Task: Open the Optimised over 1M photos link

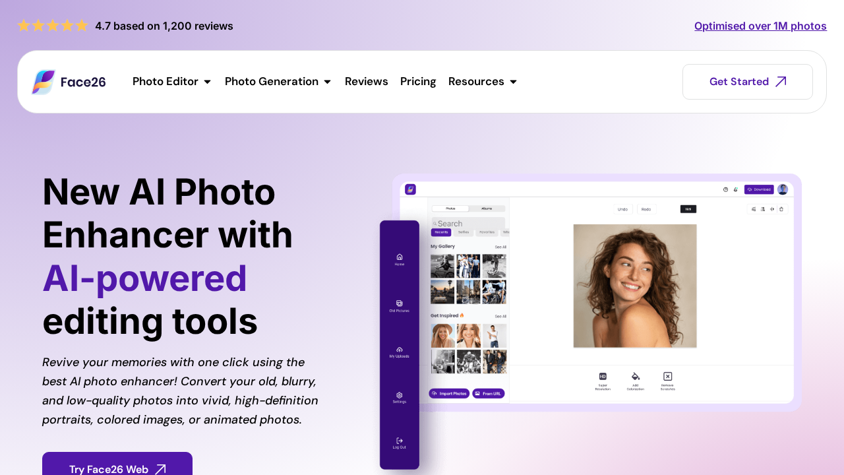Action: 760,26
